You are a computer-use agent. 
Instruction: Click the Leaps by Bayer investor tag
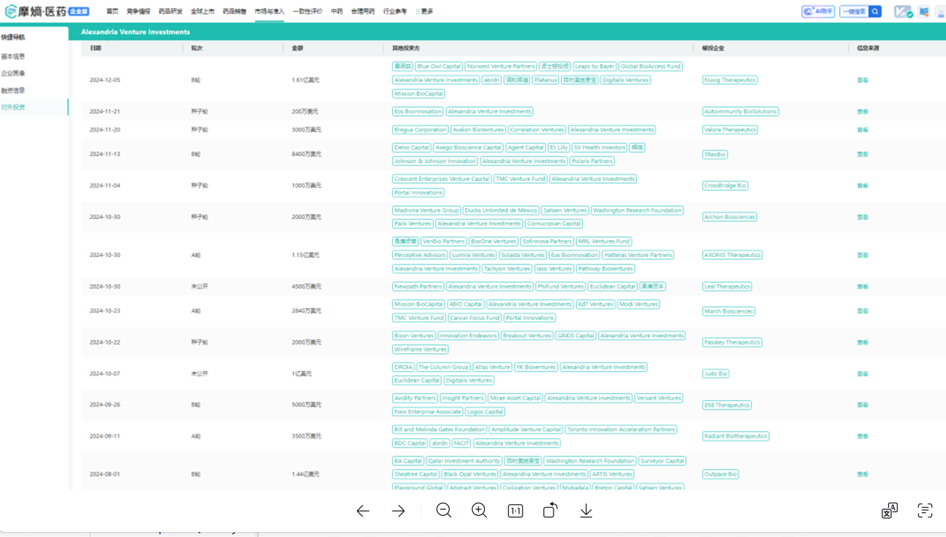point(595,66)
